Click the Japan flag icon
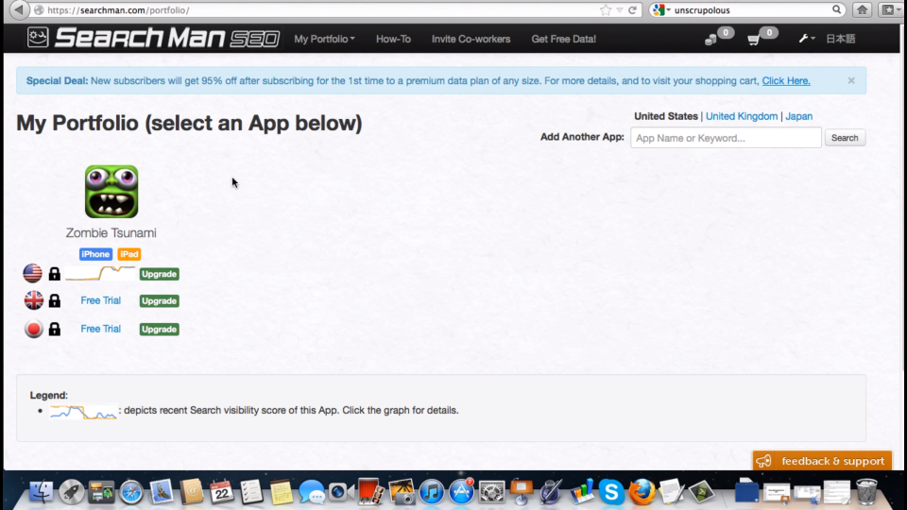The height and width of the screenshot is (510, 907). 34,329
